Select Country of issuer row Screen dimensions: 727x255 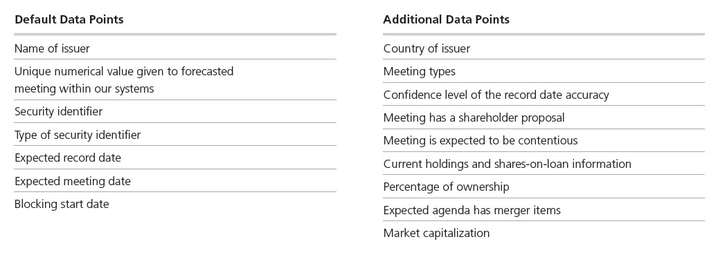pyautogui.click(x=544, y=48)
